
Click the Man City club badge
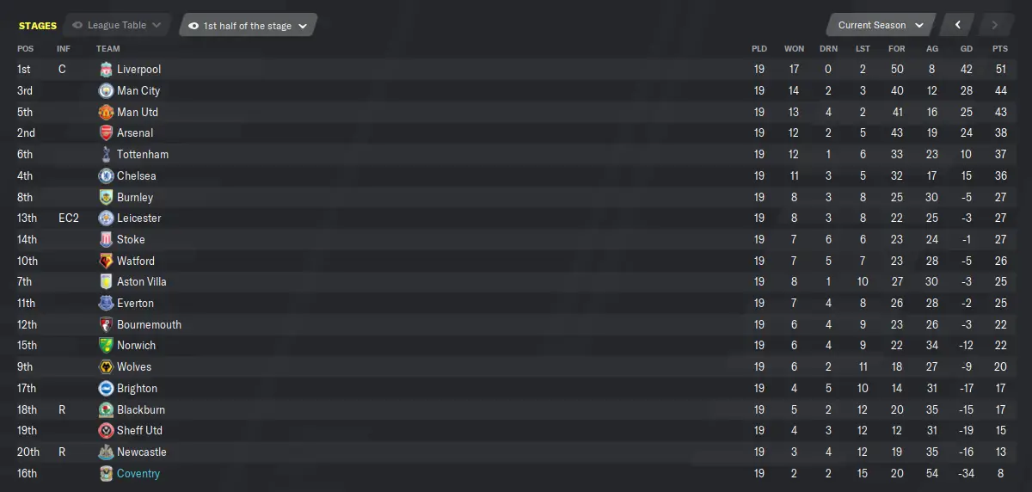click(106, 90)
